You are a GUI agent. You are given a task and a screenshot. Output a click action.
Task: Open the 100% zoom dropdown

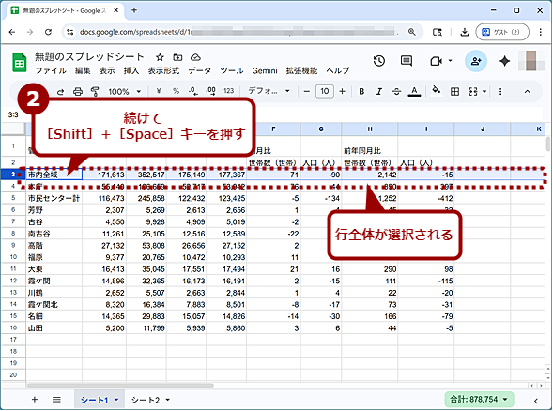125,92
